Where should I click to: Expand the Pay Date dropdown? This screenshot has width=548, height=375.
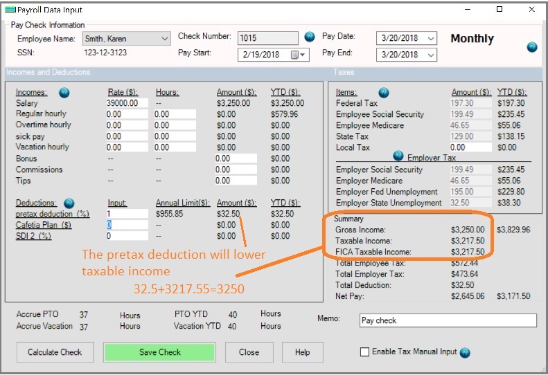pyautogui.click(x=432, y=39)
